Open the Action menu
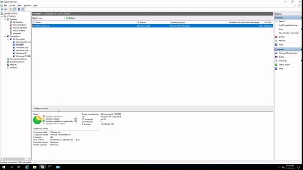This screenshot has width=303, height=170. click(x=12, y=5)
